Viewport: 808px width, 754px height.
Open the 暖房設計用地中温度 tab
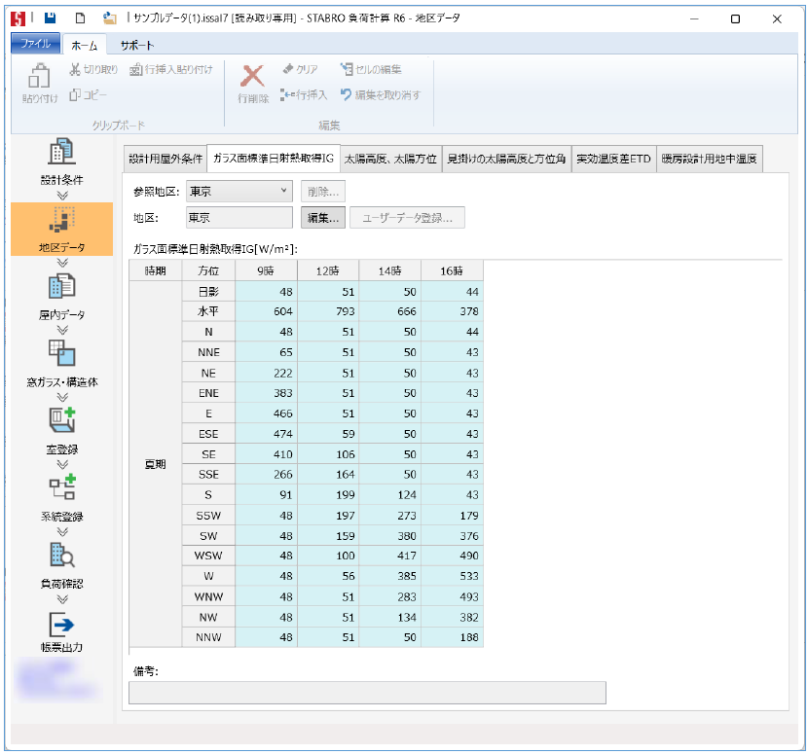click(709, 159)
